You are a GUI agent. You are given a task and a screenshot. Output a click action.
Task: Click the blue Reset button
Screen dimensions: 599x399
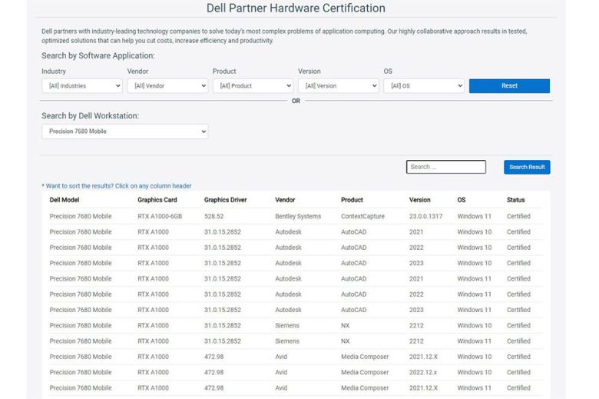click(x=509, y=86)
